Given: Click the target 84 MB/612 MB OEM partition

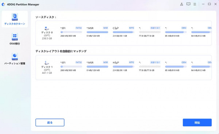Looking at the screenshot, I should [201, 66].
